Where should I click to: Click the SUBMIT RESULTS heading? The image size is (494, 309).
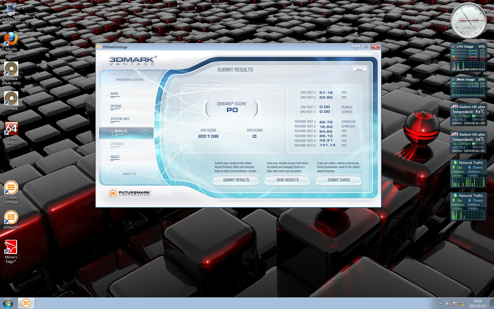point(235,70)
